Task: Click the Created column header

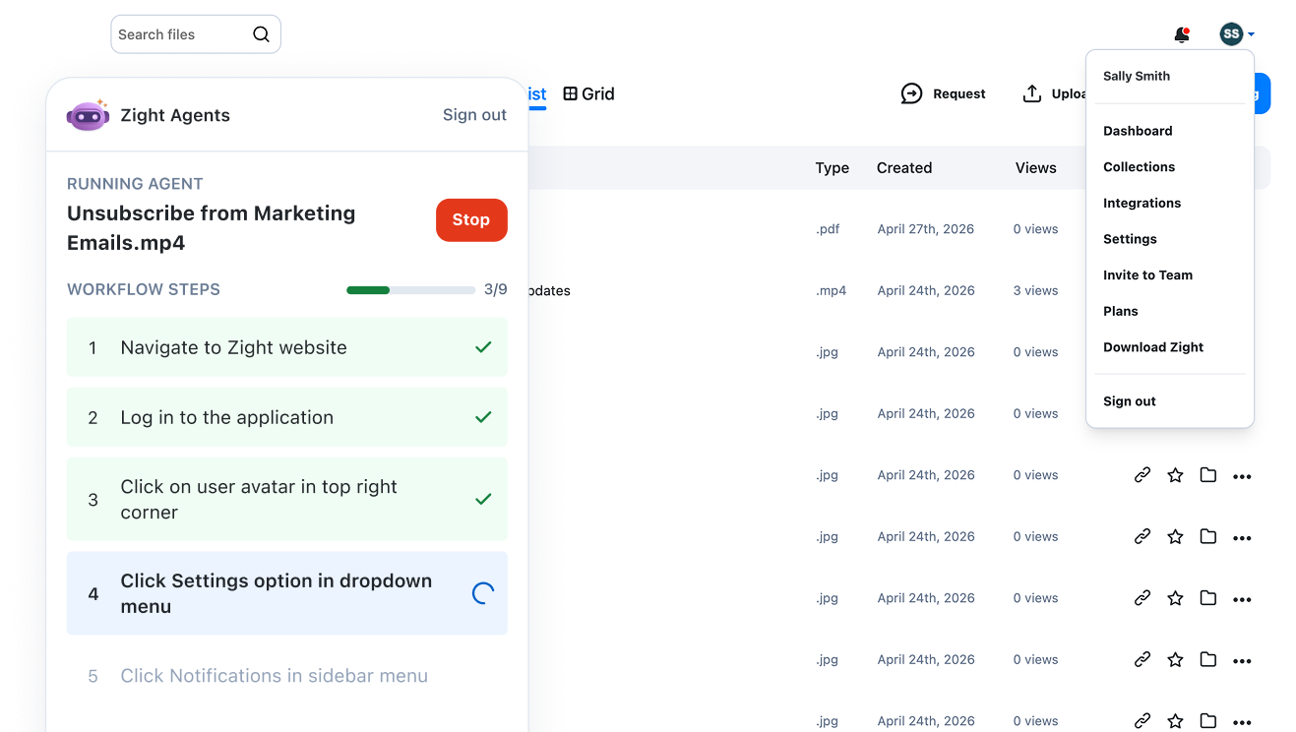Action: click(904, 168)
